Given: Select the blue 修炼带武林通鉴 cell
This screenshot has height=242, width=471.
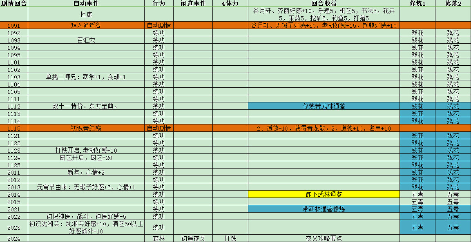Looking at the screenshot, I should (324, 106).
